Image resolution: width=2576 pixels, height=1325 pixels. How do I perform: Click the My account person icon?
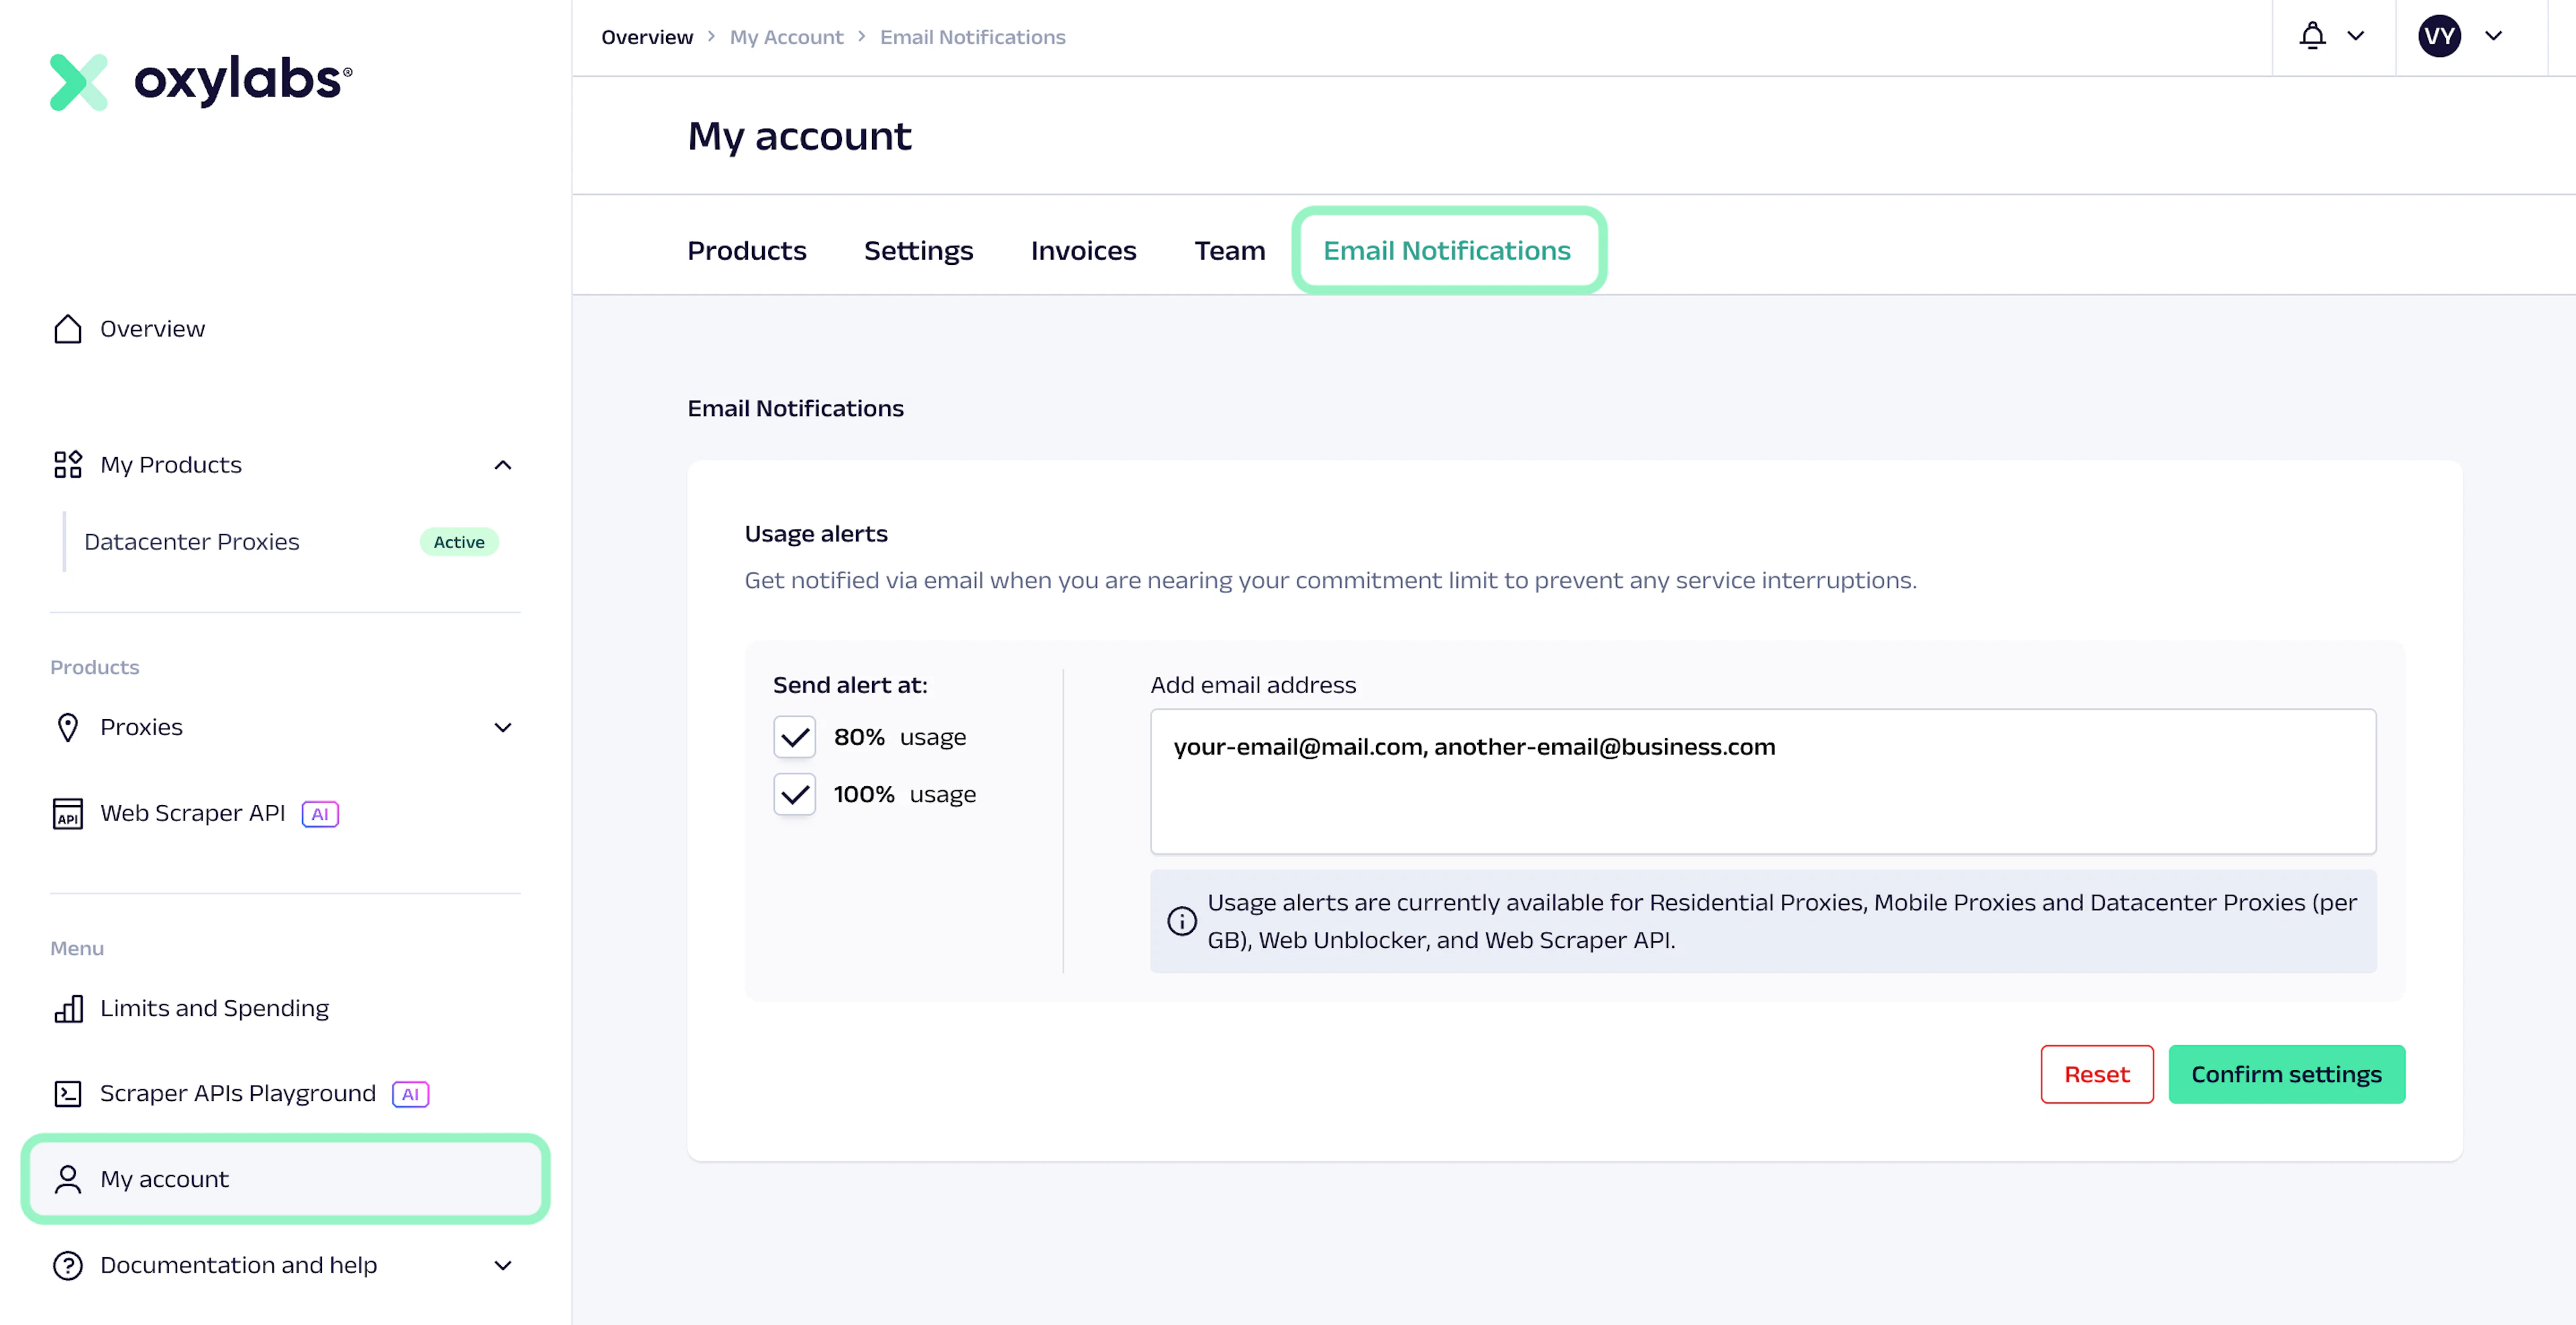tap(67, 1179)
